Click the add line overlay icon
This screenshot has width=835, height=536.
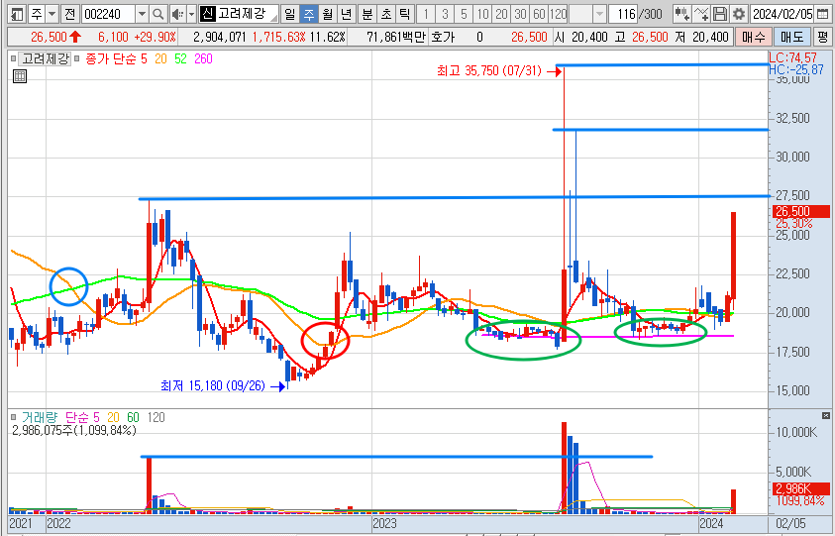tap(702, 14)
